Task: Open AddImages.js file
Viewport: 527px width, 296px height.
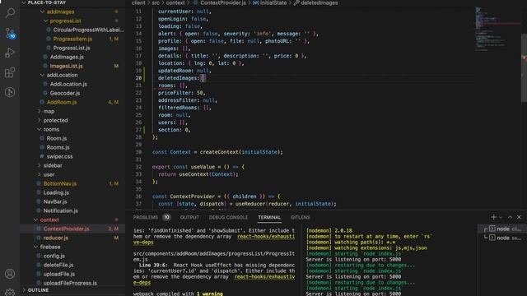Action: [67, 57]
